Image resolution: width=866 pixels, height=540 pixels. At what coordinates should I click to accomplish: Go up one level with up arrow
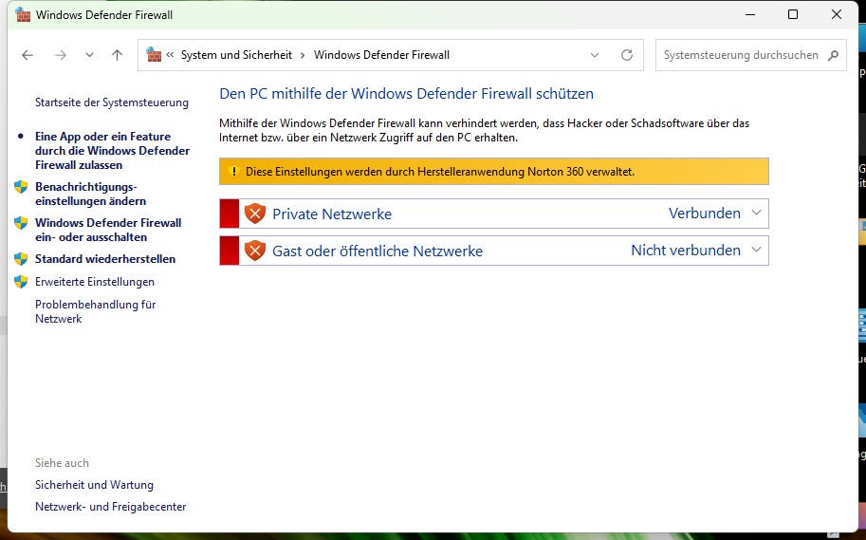[x=117, y=55]
